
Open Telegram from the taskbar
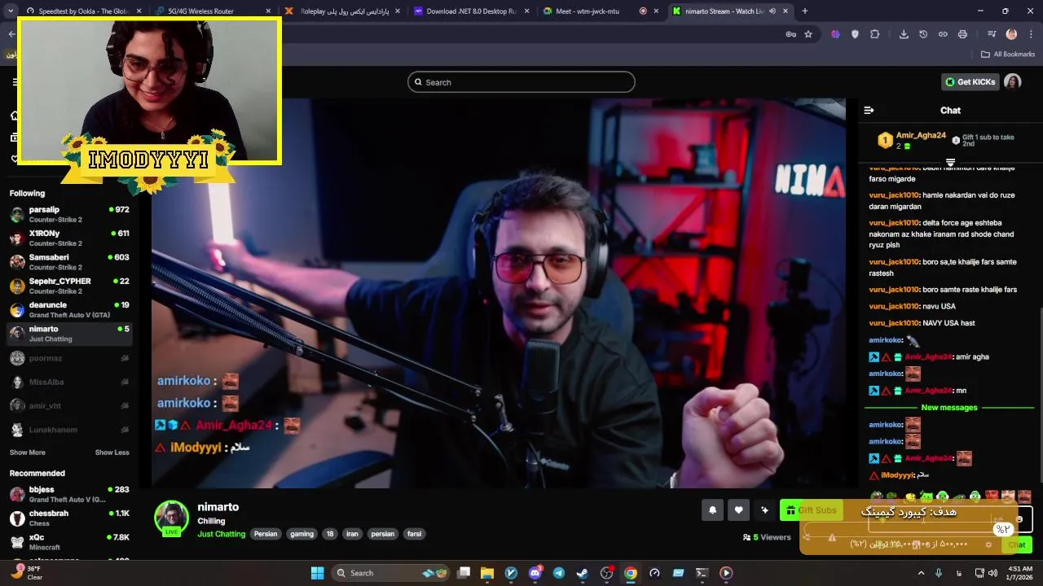pyautogui.click(x=559, y=573)
